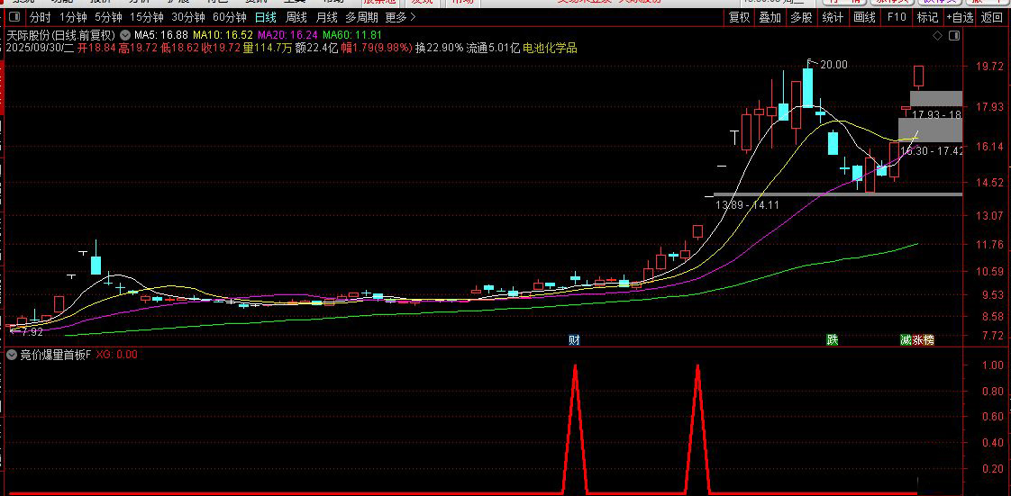1011x496 pixels.
Task: Select the 日线 daily chart tab
Action: tap(265, 17)
